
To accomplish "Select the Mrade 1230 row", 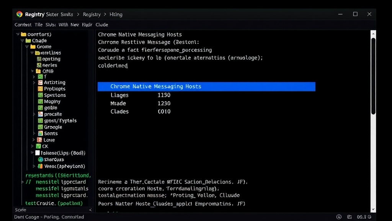I will [140, 104].
